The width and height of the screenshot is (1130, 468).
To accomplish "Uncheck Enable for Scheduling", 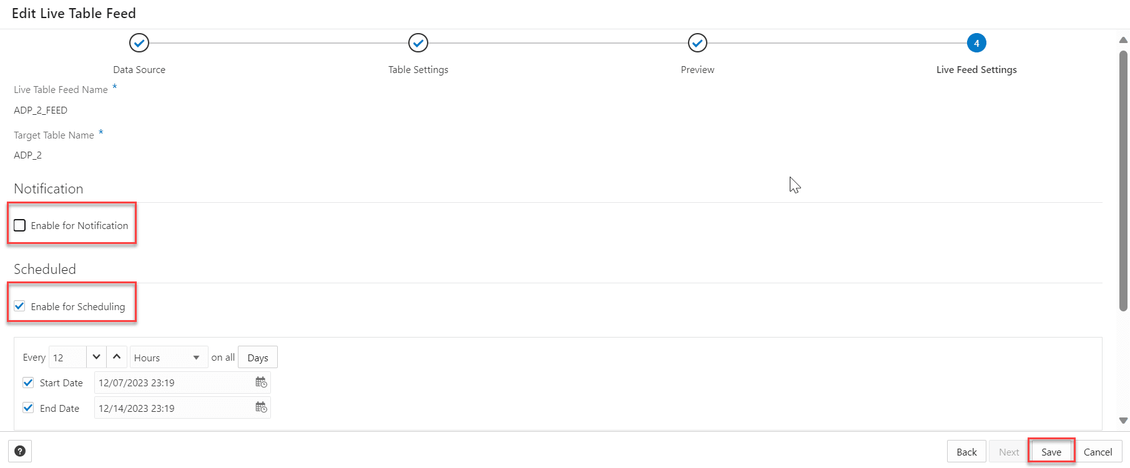I will pyautogui.click(x=19, y=306).
